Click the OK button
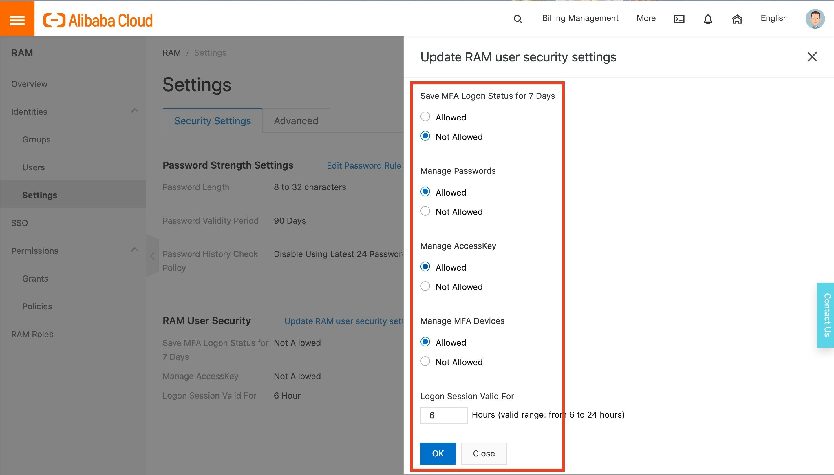The image size is (834, 475). pos(438,454)
